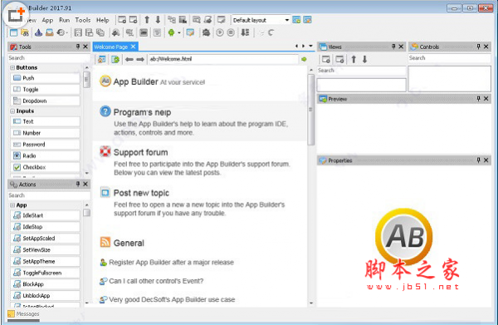Open Register App Builder after a major release

pos(171,263)
